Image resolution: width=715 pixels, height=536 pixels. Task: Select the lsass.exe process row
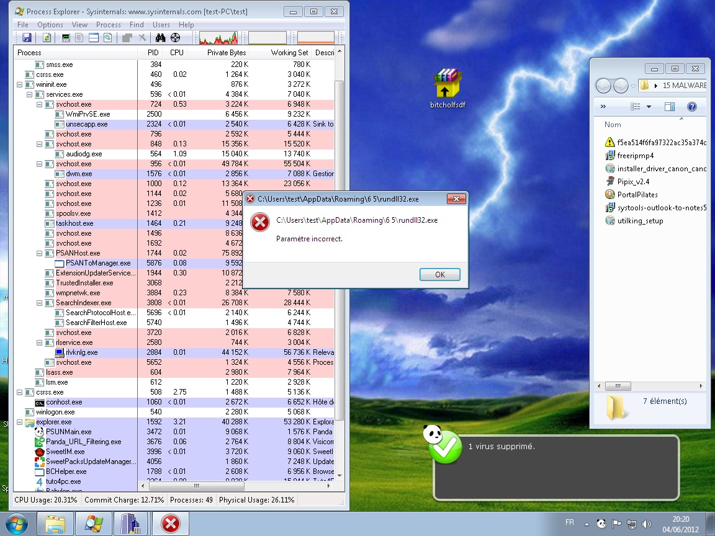(x=174, y=372)
